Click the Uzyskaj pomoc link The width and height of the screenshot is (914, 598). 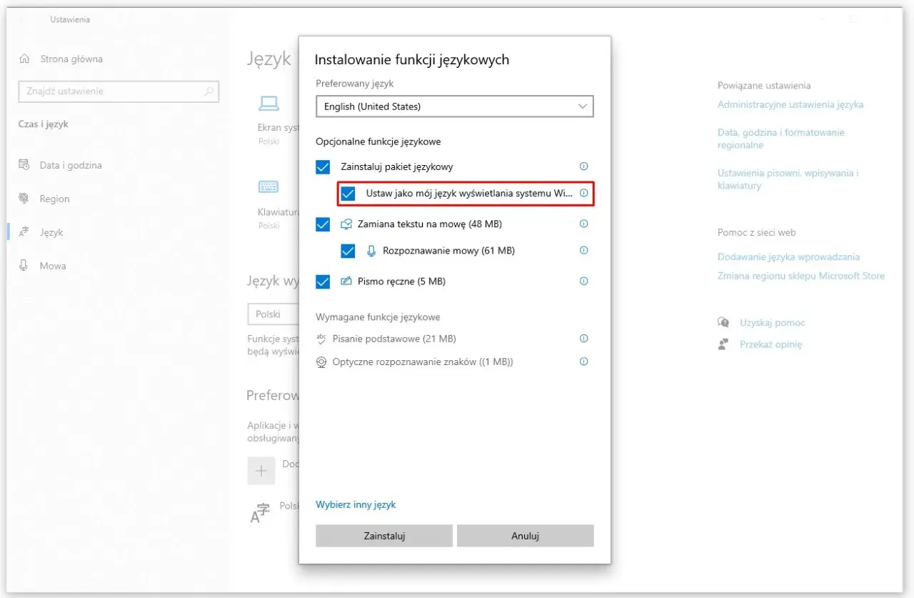pyautogui.click(x=773, y=323)
